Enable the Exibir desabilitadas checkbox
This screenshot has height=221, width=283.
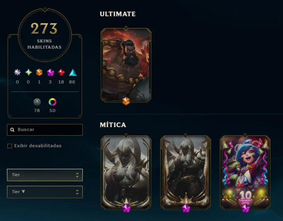10,146
